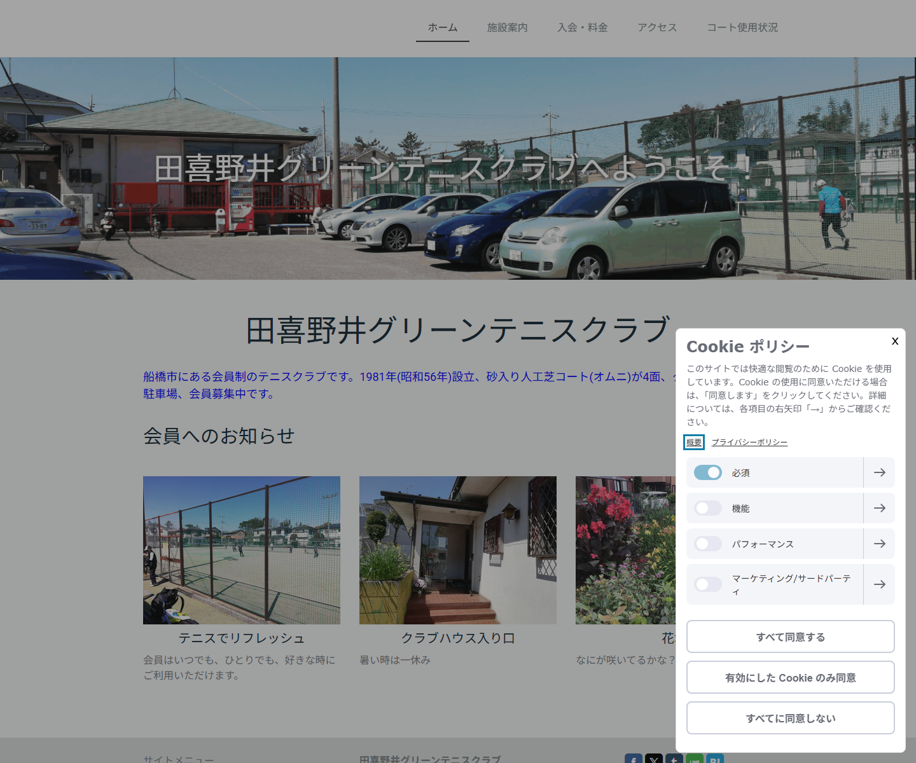The width and height of the screenshot is (916, 763).
Task: Share page on Facebook icon
Action: (634, 759)
